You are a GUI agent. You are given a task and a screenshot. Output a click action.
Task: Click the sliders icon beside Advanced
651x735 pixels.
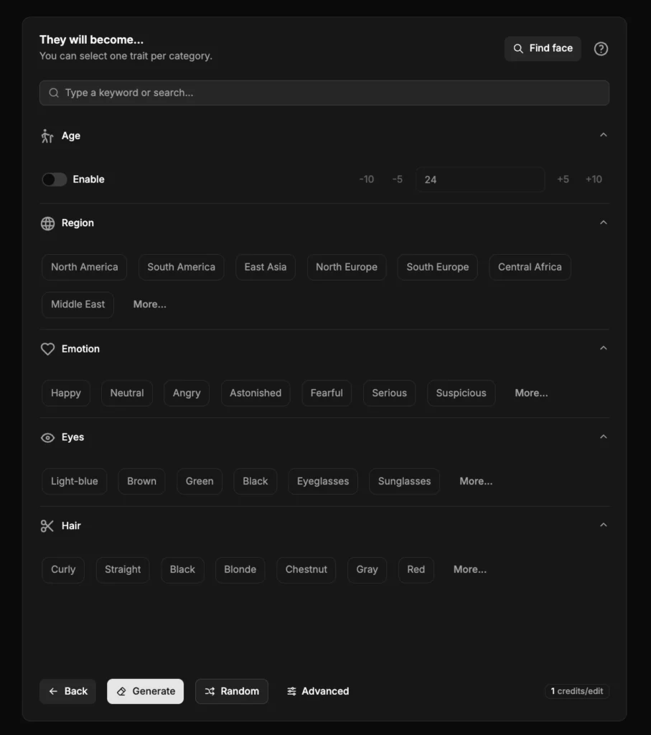tap(291, 691)
